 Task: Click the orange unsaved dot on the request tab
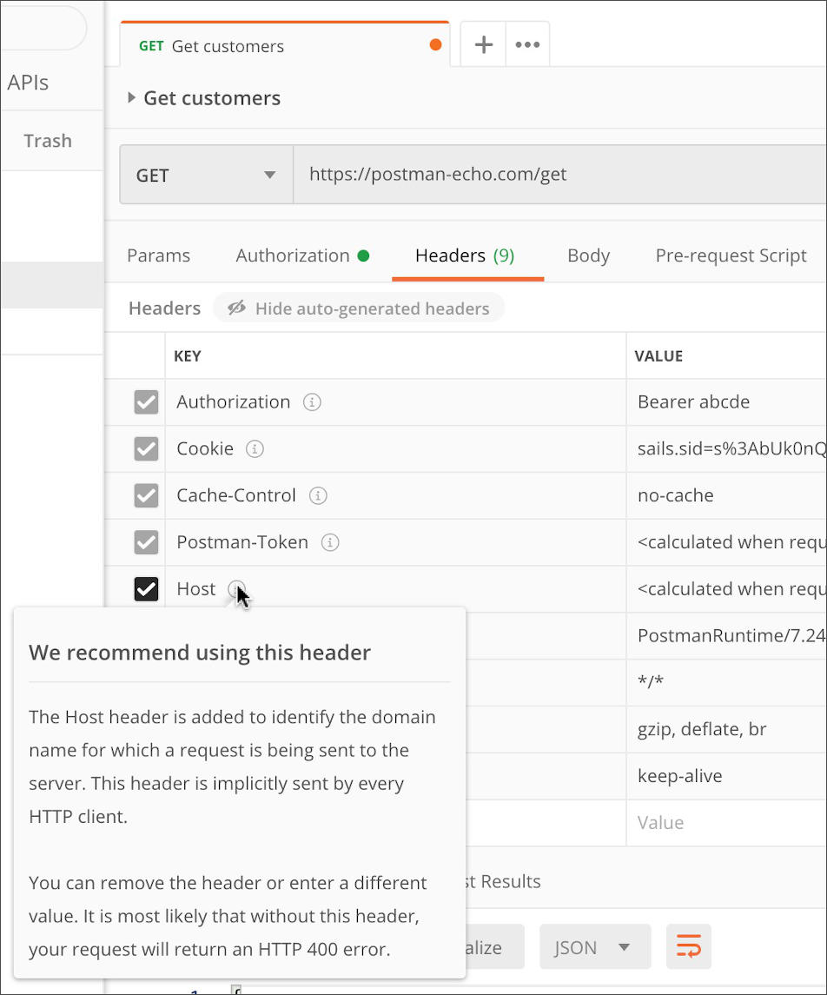point(436,44)
